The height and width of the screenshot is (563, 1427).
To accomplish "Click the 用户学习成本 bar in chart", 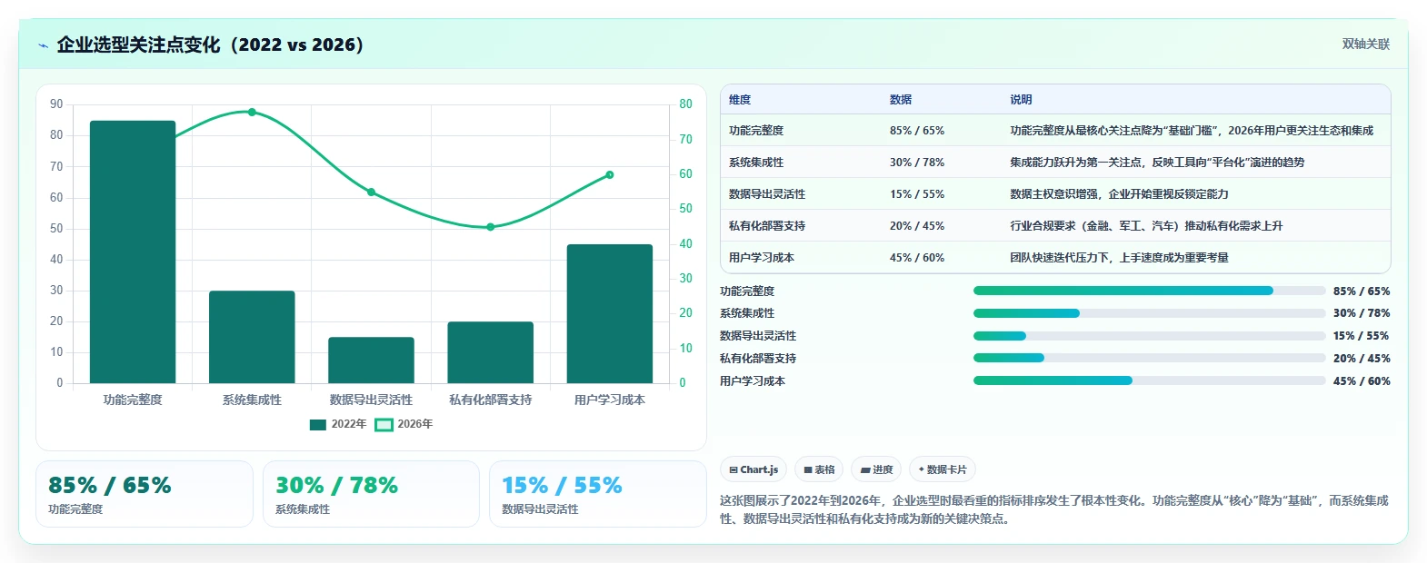I will [x=609, y=313].
